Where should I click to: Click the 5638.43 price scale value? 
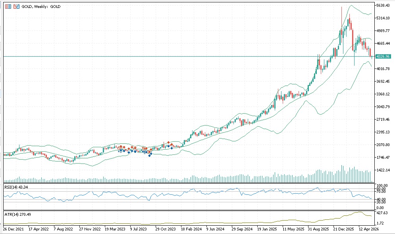click(383, 5)
